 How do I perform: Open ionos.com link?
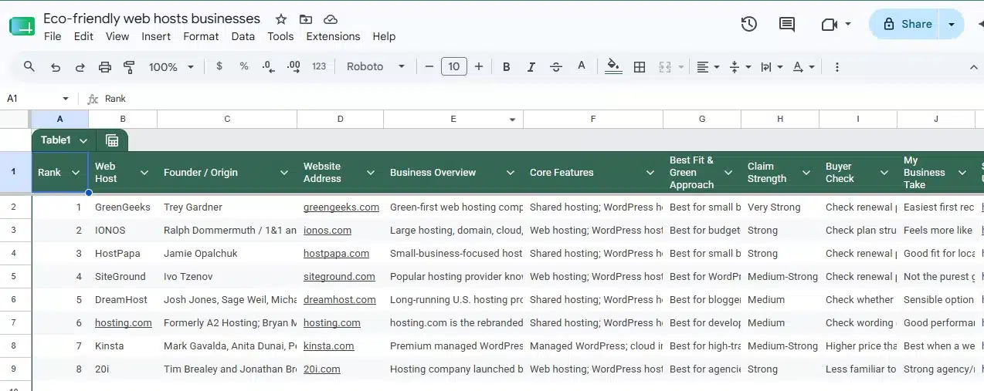click(327, 230)
